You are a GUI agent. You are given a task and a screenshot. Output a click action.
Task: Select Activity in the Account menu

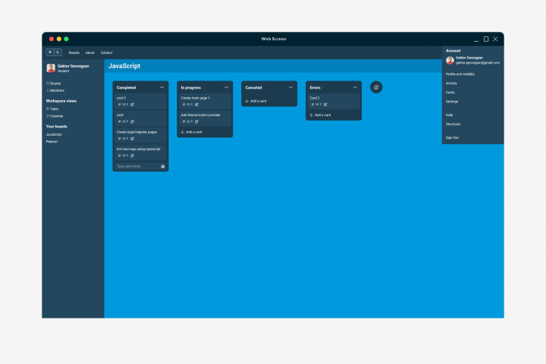451,83
